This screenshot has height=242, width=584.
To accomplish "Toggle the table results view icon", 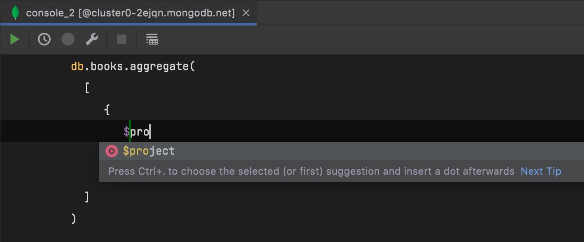I will click(152, 40).
